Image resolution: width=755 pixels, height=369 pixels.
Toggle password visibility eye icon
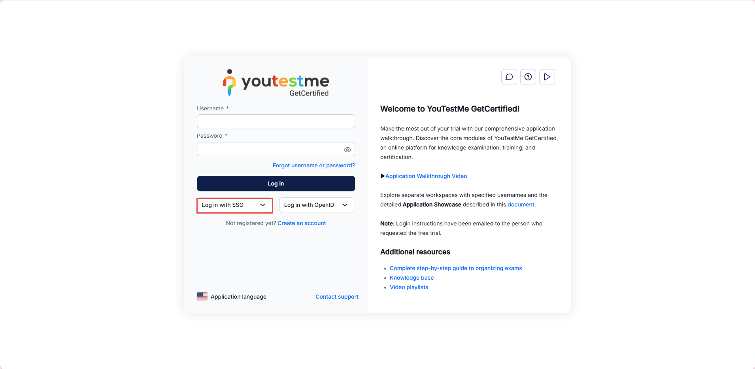pyautogui.click(x=347, y=149)
